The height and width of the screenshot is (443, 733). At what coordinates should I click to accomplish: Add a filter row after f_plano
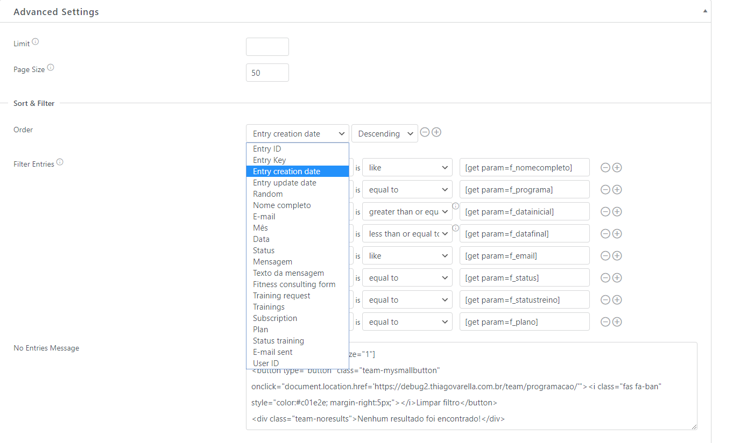click(617, 322)
